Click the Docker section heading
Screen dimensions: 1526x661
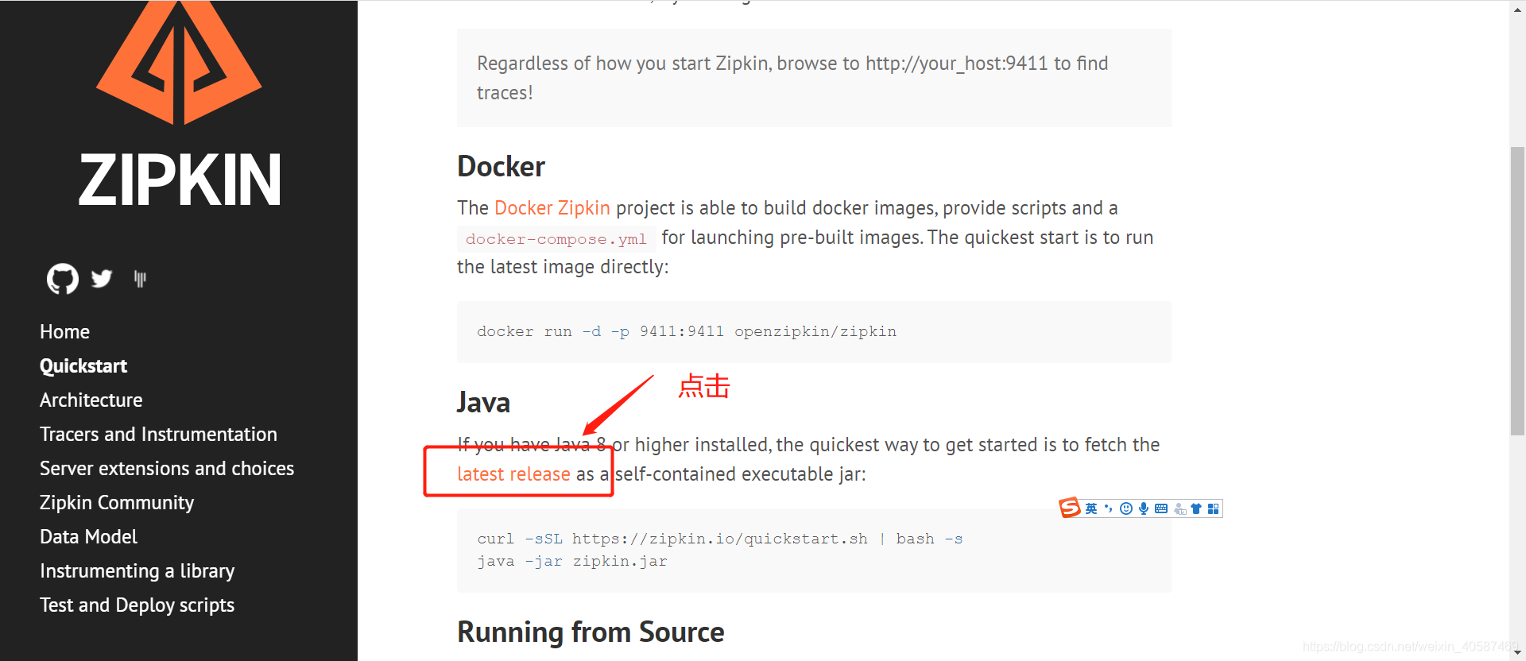[502, 167]
